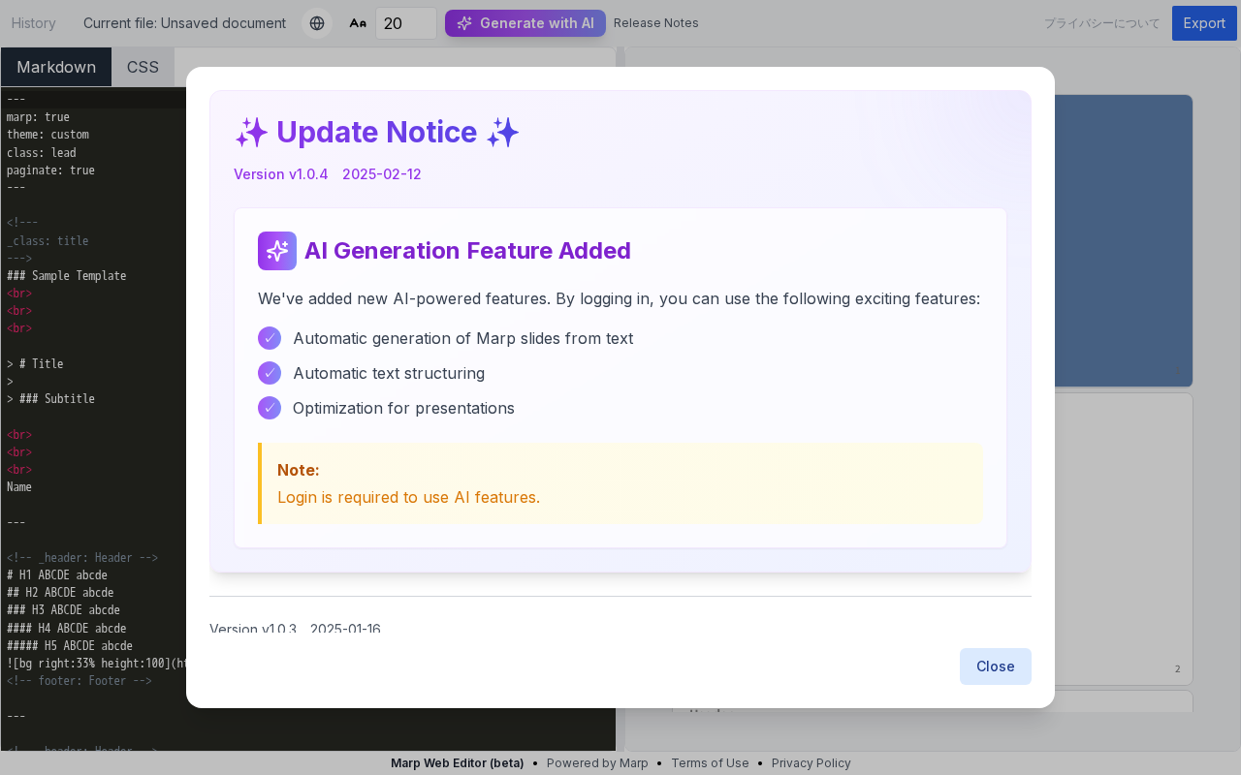Open Privacy Policy footer link
Screen dimensions: 1241x775
(811, 763)
